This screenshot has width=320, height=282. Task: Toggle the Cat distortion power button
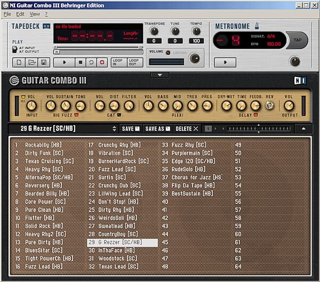click(x=119, y=115)
